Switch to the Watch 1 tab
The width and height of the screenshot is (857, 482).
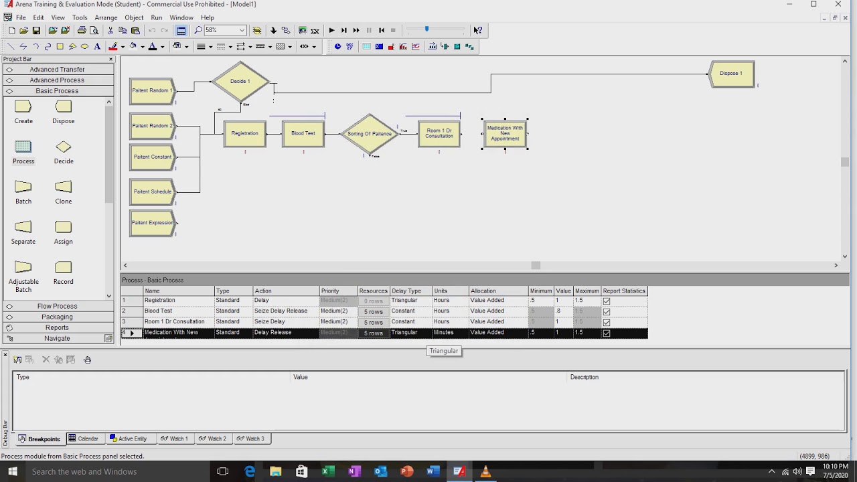(174, 439)
